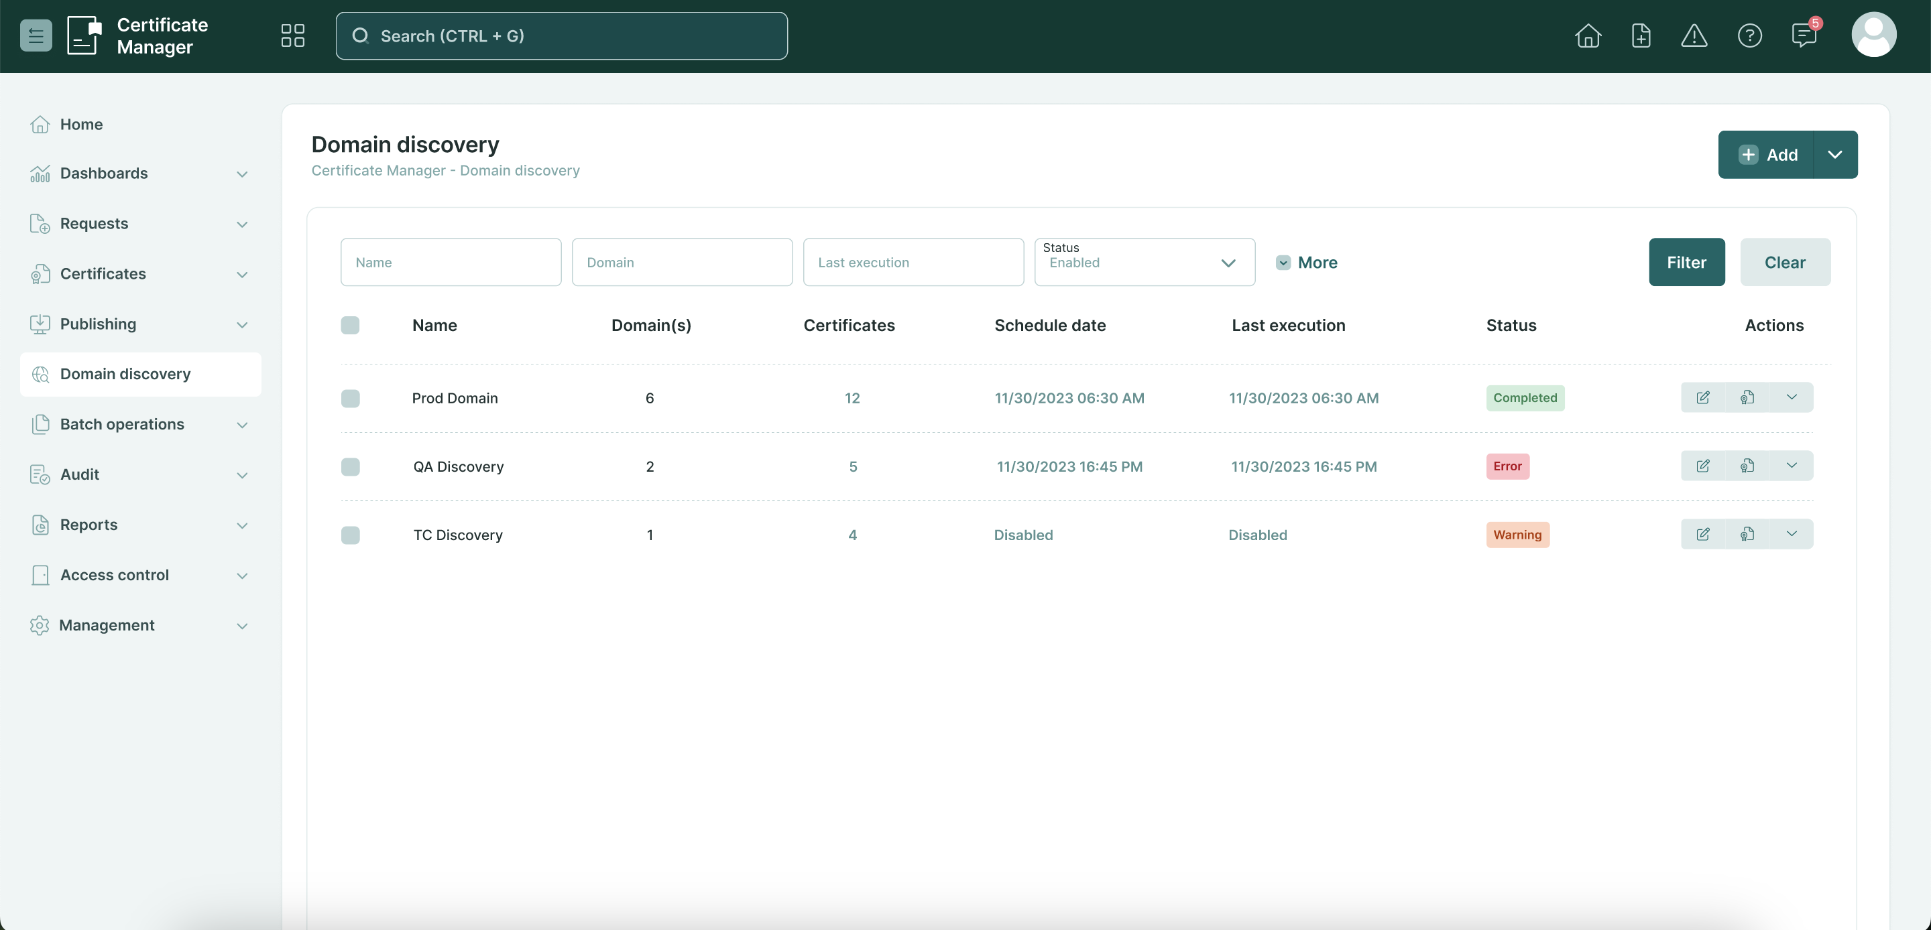1931x930 pixels.
Task: Open the apps grid icon
Action: [292, 36]
